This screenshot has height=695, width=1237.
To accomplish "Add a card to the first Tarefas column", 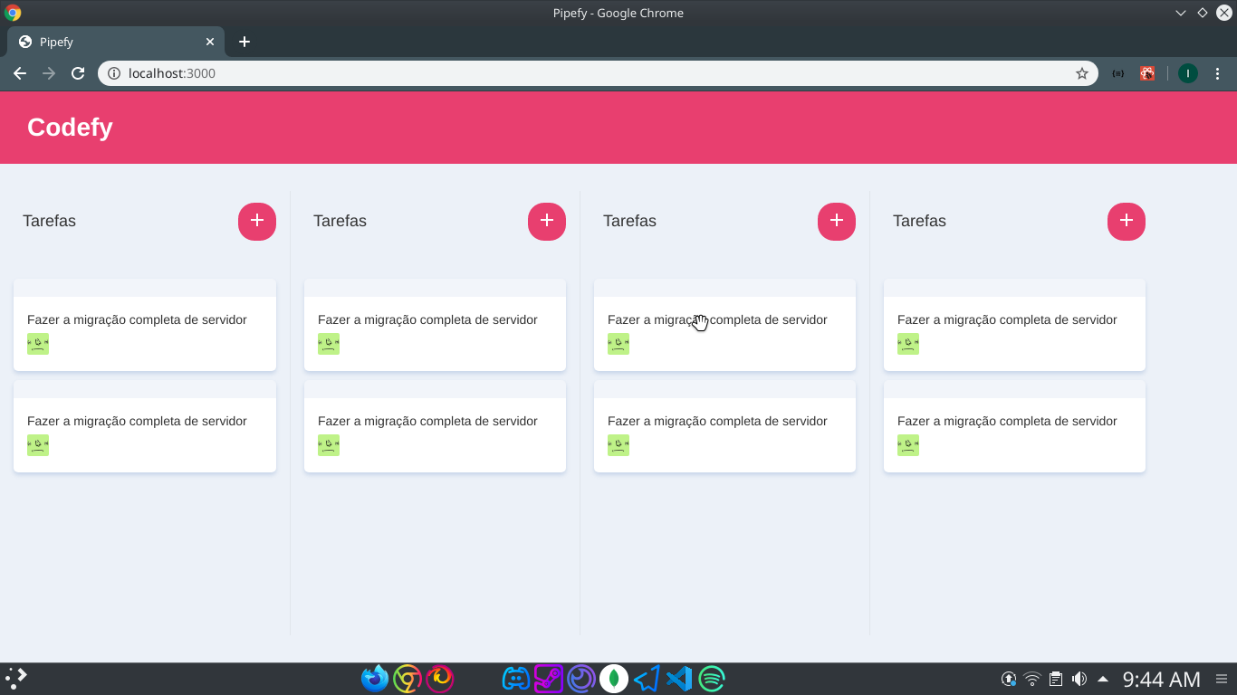I will tap(257, 221).
